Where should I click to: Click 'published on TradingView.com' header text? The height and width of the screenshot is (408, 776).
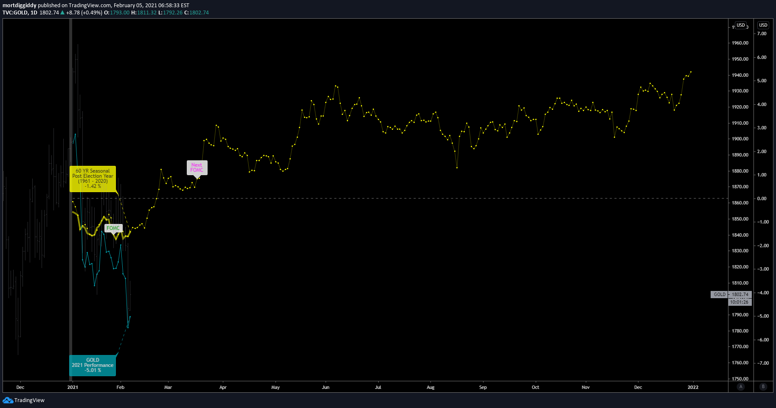[x=75, y=6]
